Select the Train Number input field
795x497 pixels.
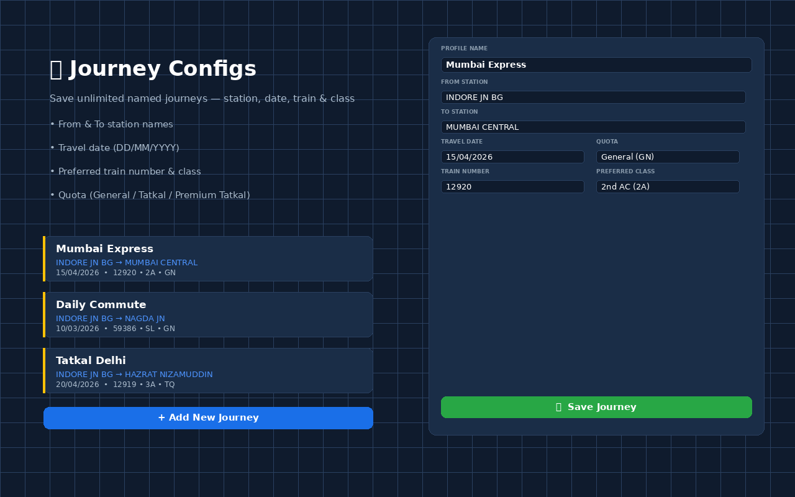(512, 186)
